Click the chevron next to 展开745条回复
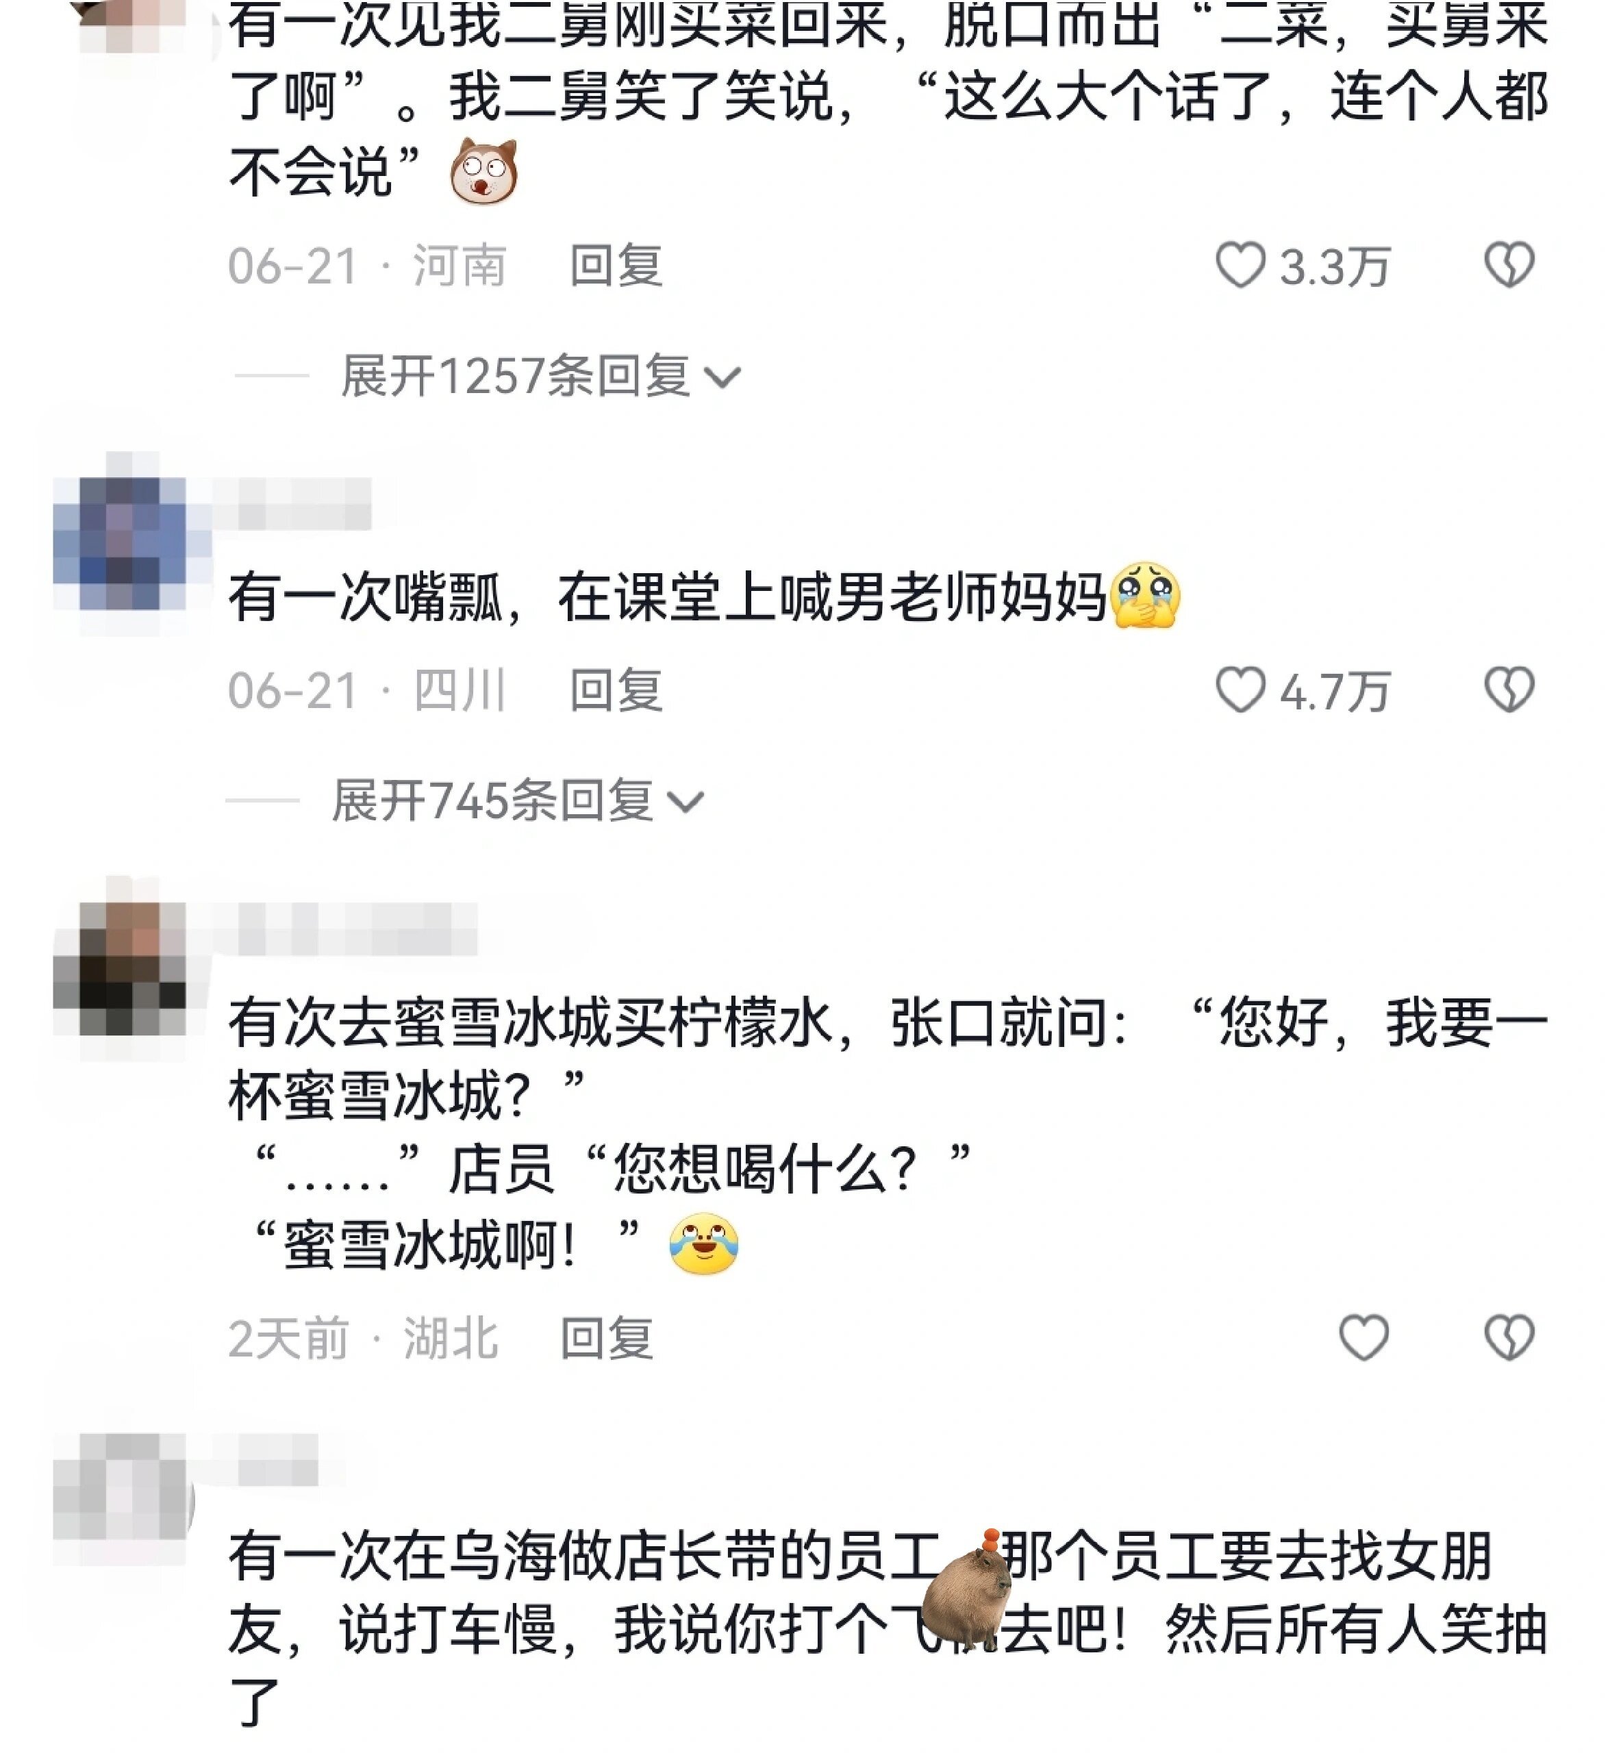The width and height of the screenshot is (1610, 1753). (685, 802)
